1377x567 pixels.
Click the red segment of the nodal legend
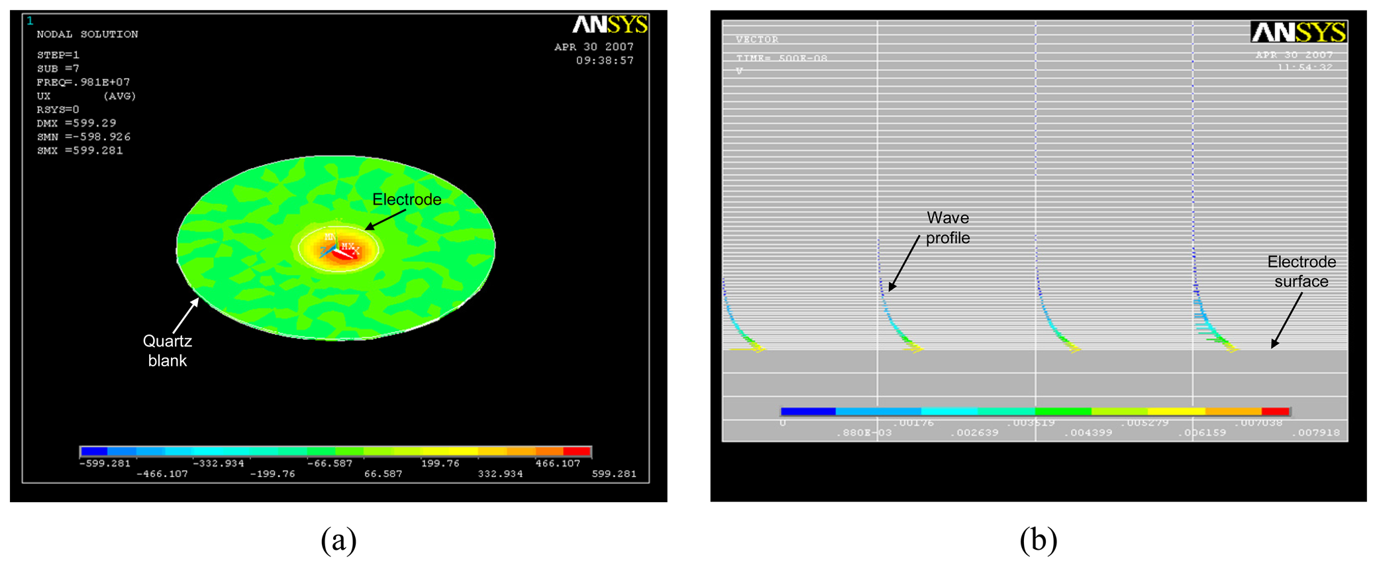(x=576, y=452)
